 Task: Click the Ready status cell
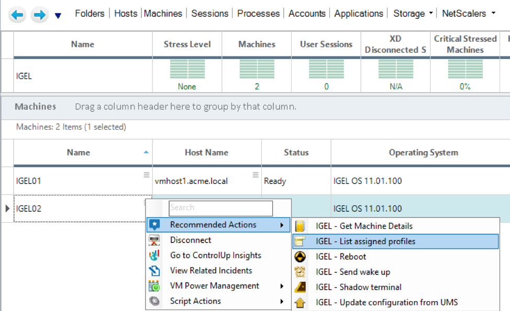coord(296,181)
